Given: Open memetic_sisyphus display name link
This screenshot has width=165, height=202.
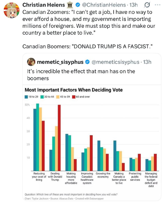Looking at the screenshot, I should point(60,62).
